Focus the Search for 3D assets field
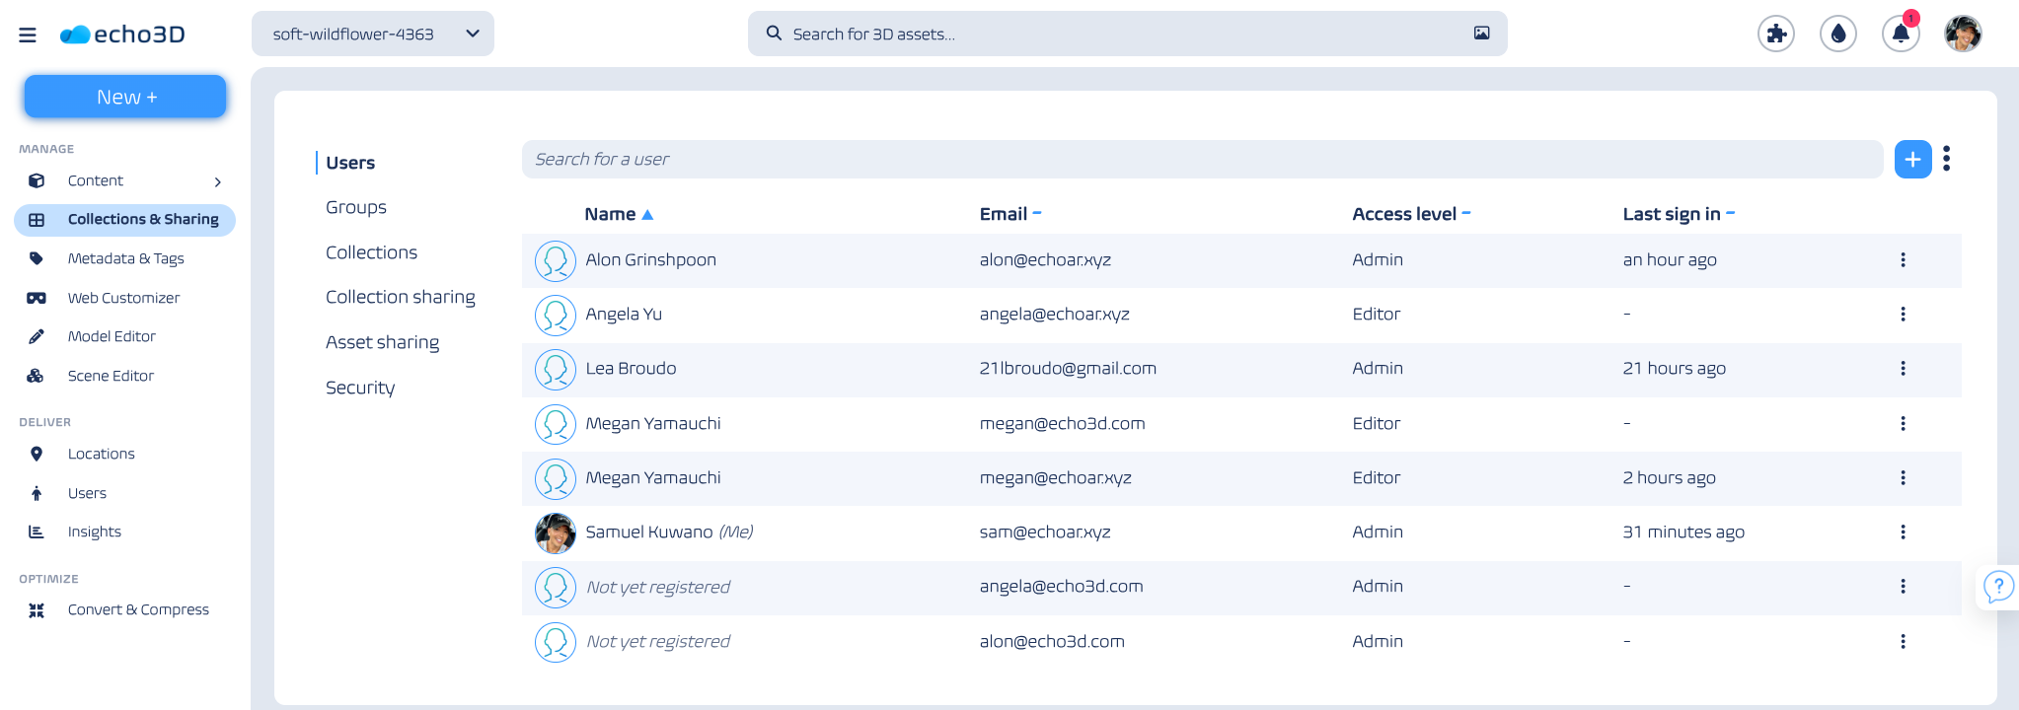 tap(1127, 34)
